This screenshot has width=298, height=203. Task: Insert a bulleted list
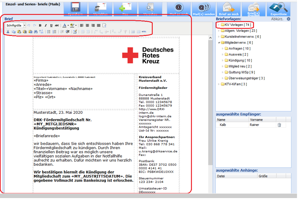click(49, 32)
